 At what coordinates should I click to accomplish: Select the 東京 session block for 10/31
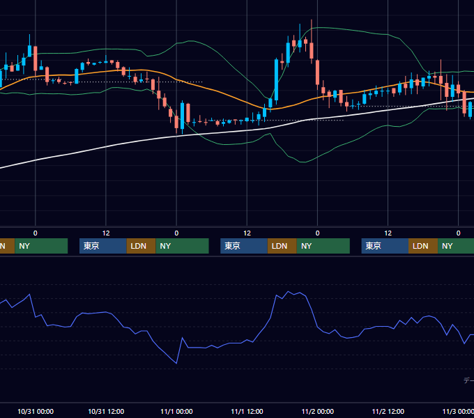(x=102, y=246)
